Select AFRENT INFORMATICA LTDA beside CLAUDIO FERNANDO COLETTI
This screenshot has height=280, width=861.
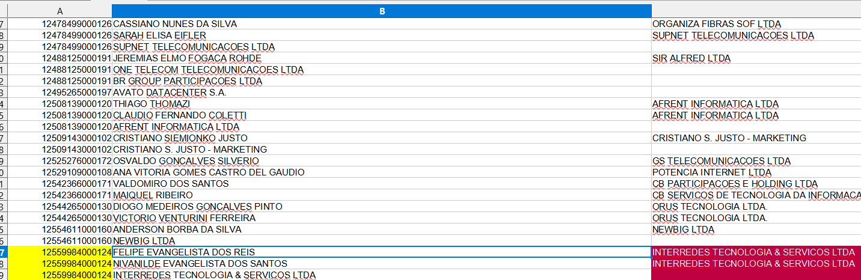click(x=756, y=115)
